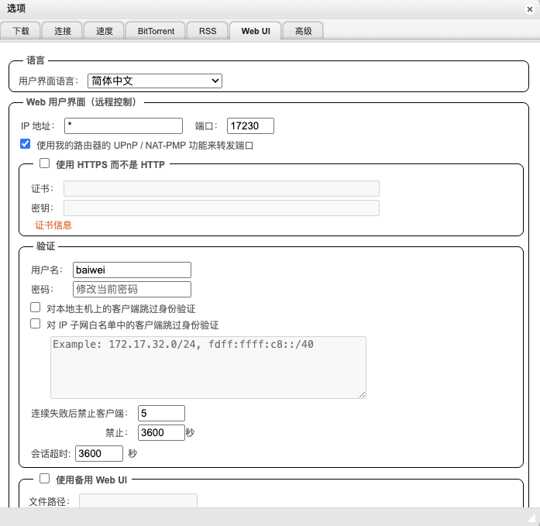Grab the whitelist textarea resize handle
540x526 pixels.
(363, 395)
